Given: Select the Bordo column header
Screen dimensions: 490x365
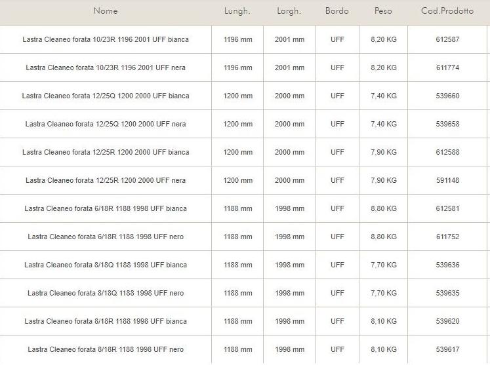Looking at the screenshot, I should point(337,11).
